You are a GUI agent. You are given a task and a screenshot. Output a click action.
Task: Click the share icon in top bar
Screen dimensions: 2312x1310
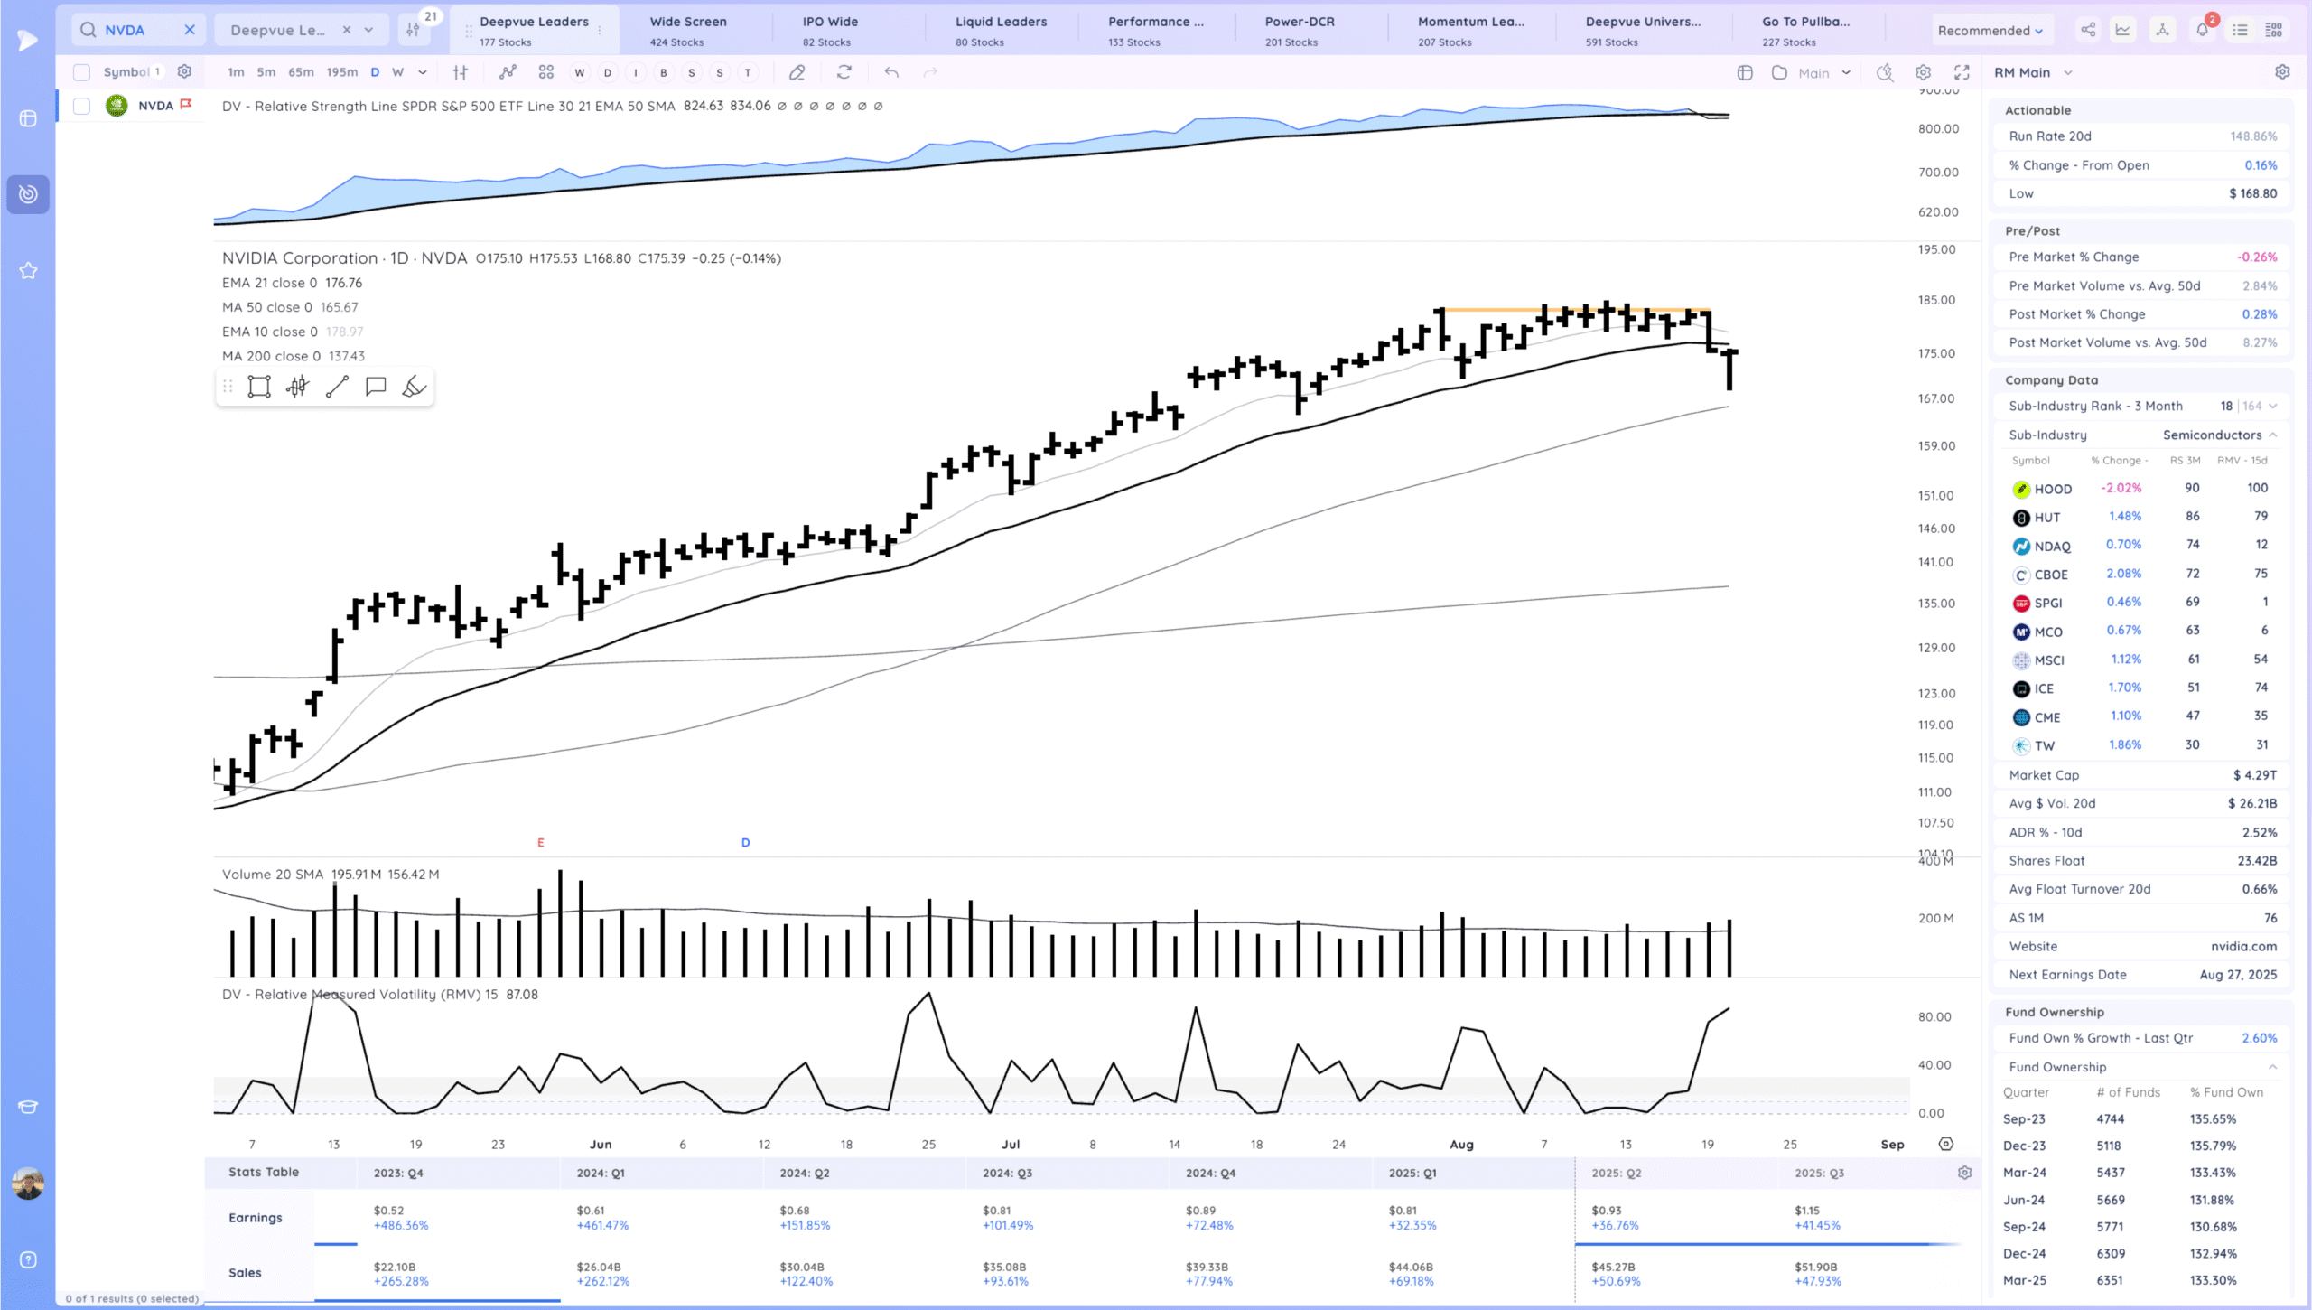2088,30
